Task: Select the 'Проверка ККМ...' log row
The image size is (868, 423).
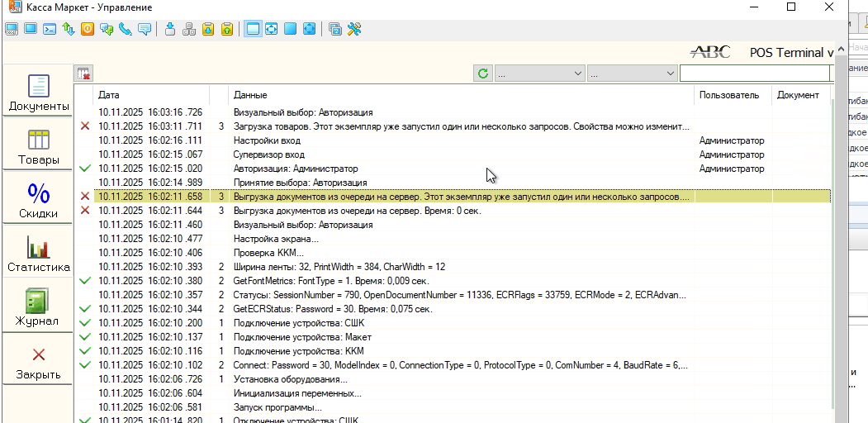Action: (x=453, y=253)
